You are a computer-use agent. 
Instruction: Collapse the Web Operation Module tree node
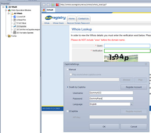(x=6, y=10)
